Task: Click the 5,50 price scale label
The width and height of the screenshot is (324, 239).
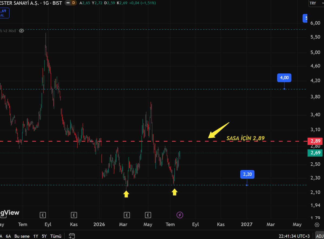Action: [315, 37]
